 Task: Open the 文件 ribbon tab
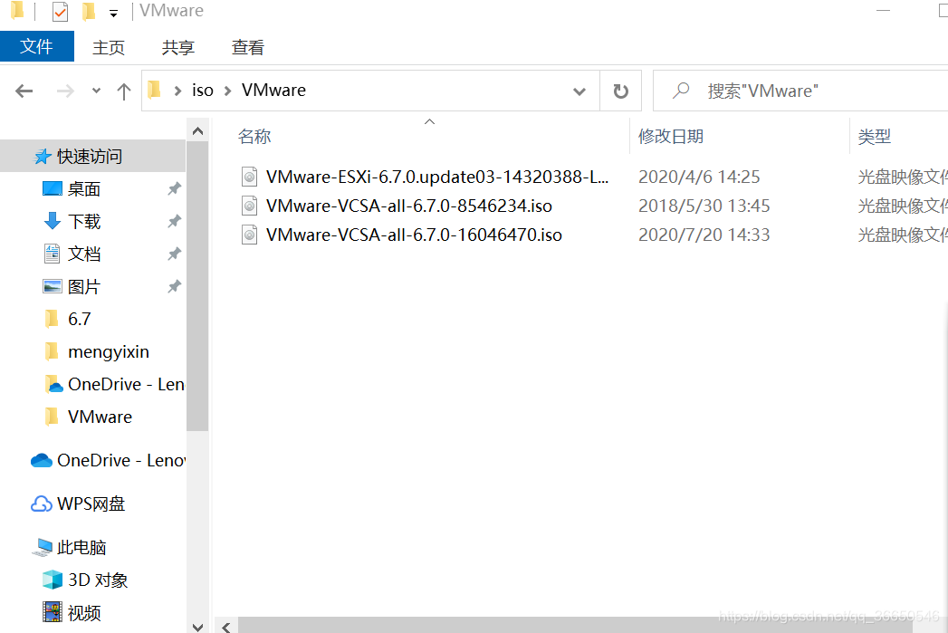(x=37, y=46)
